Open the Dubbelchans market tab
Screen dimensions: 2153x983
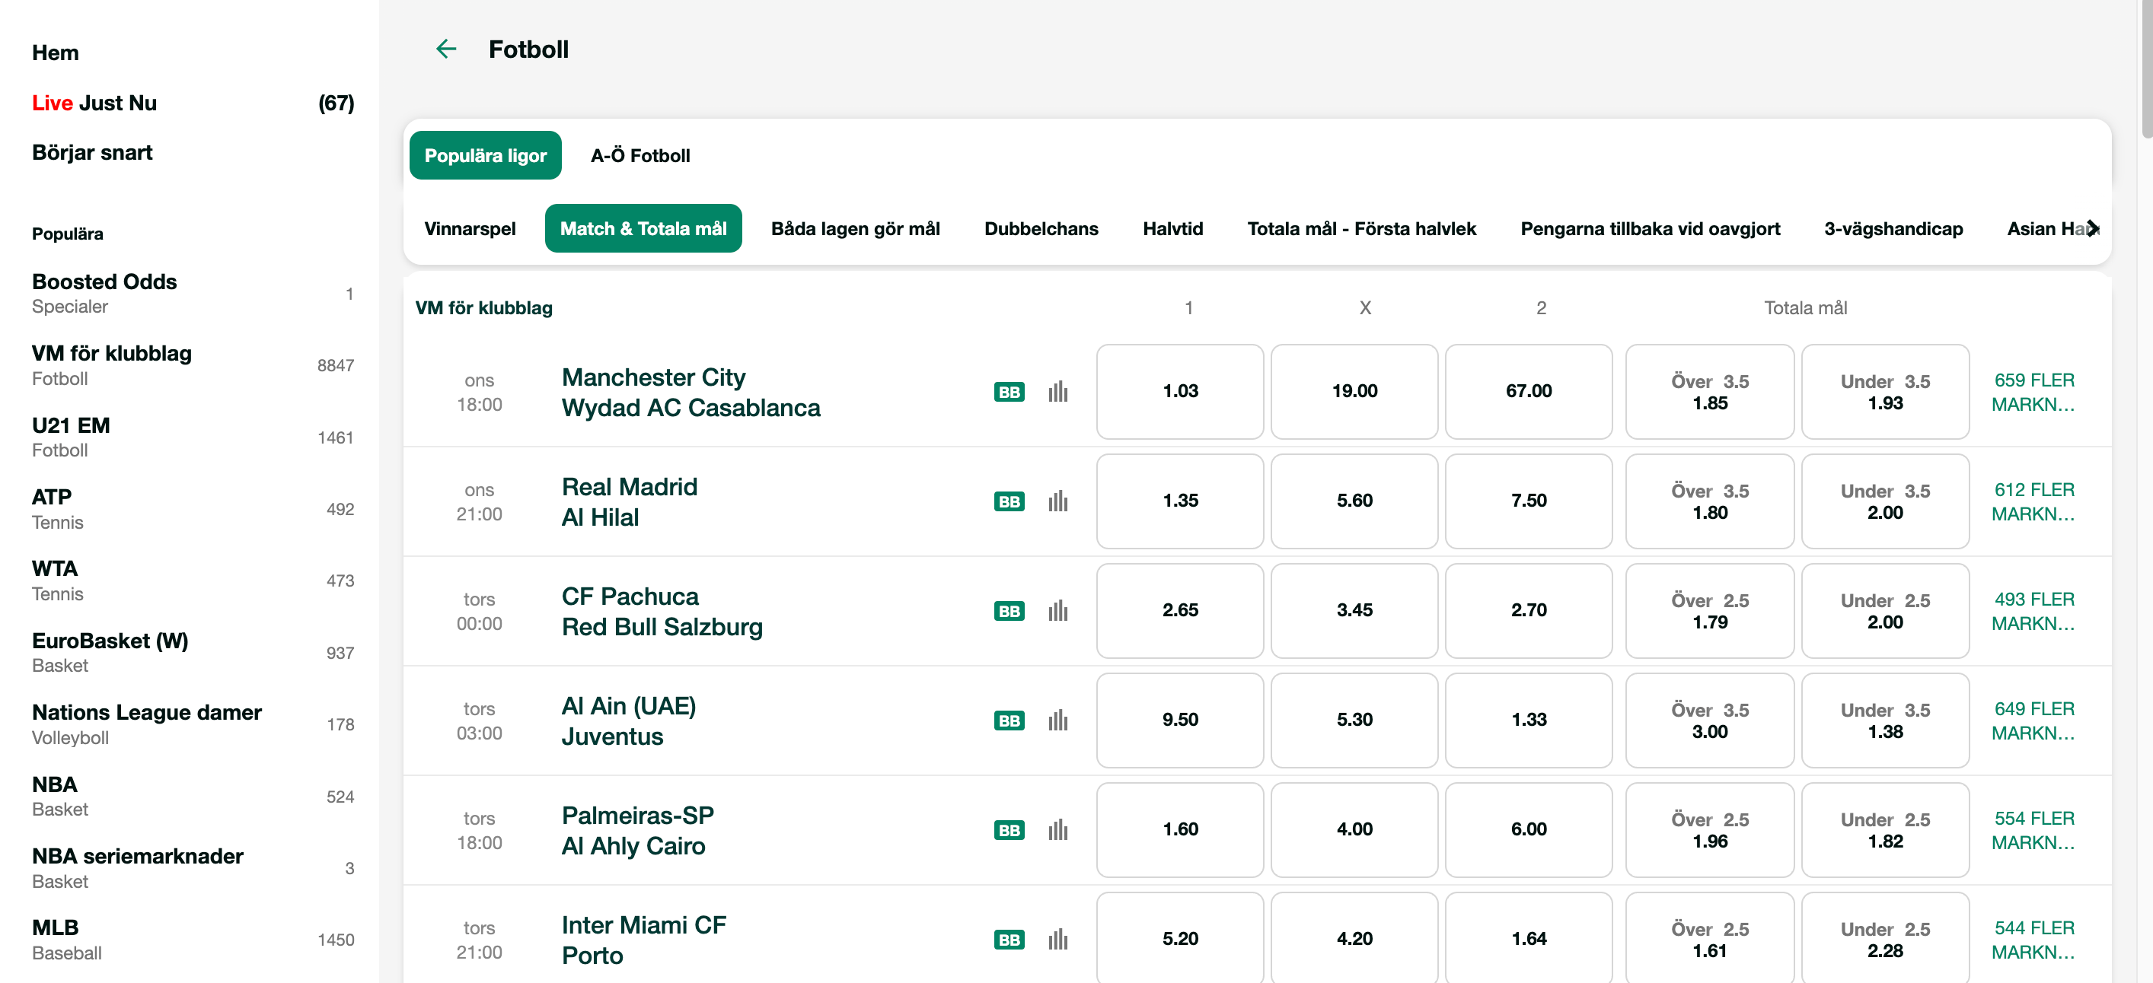tap(1041, 228)
